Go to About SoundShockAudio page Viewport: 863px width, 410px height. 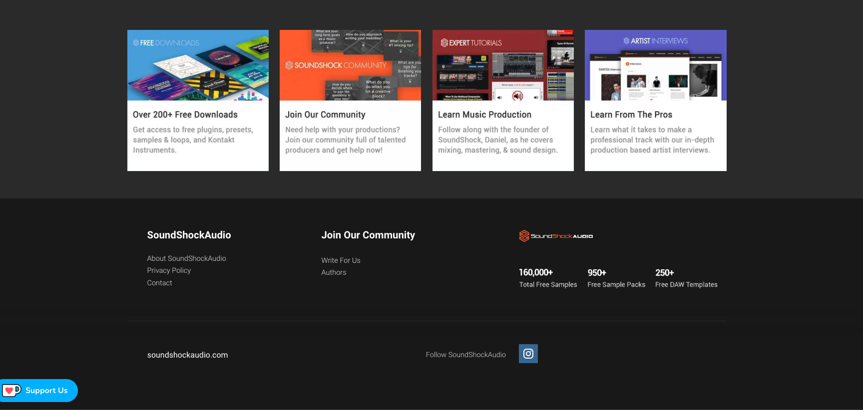[186, 258]
